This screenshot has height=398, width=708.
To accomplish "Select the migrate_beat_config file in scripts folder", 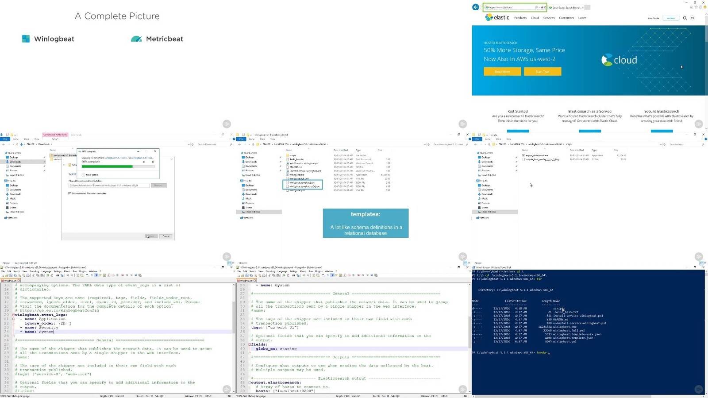I will pos(541,159).
